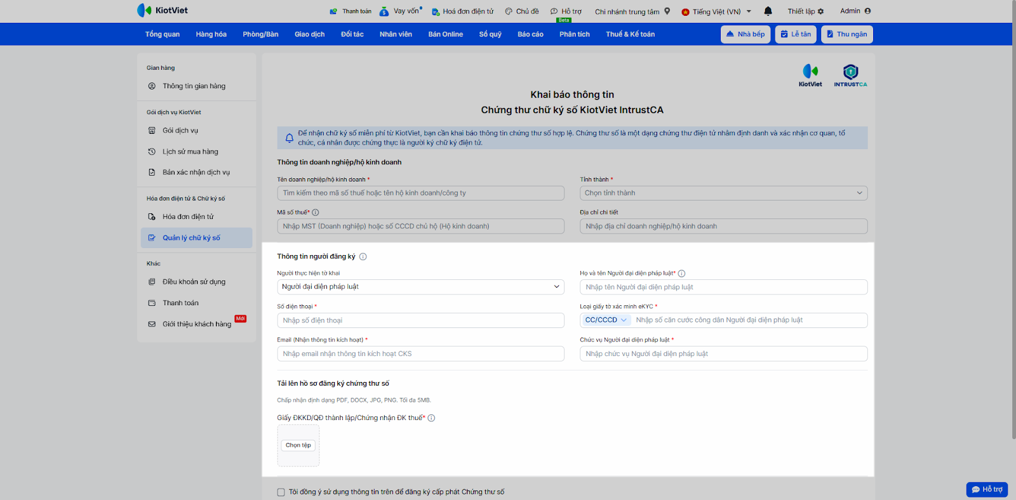Viewport: 1016px width, 500px height.
Task: Click the Số điện thoại input field
Action: click(x=420, y=320)
